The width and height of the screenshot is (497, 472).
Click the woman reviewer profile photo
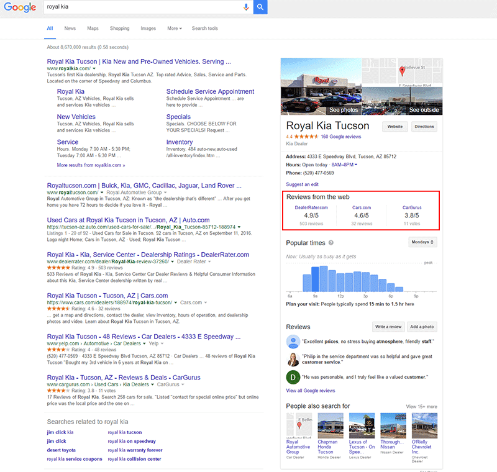(x=293, y=360)
